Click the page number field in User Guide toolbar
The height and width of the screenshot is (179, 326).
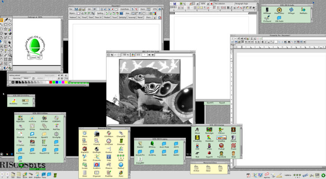pyautogui.click(x=144, y=55)
